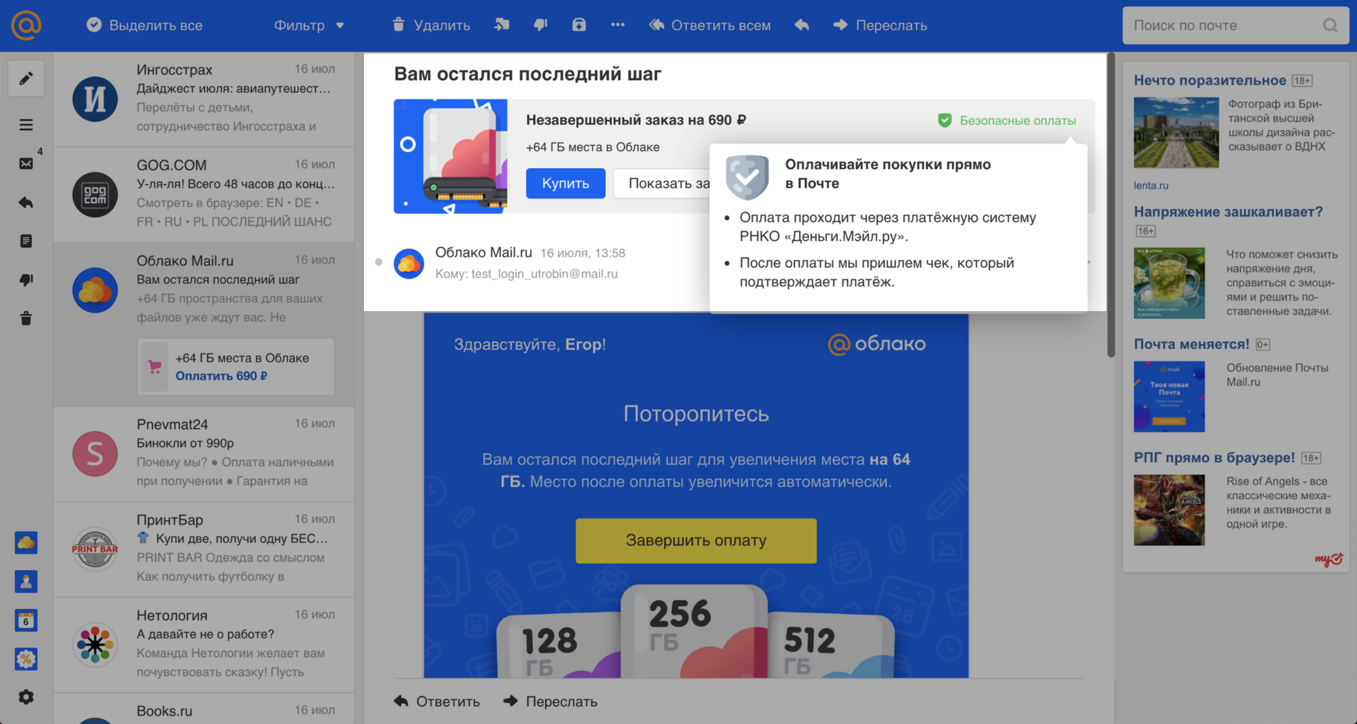Image resolution: width=1357 pixels, height=724 pixels.
Task: Open the Нетология email in list
Action: pos(204,645)
